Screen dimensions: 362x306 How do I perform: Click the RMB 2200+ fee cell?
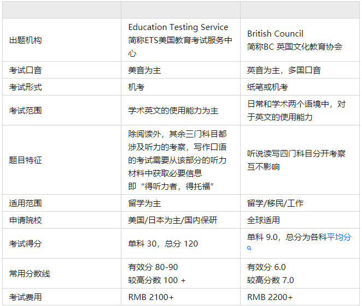coord(300,297)
